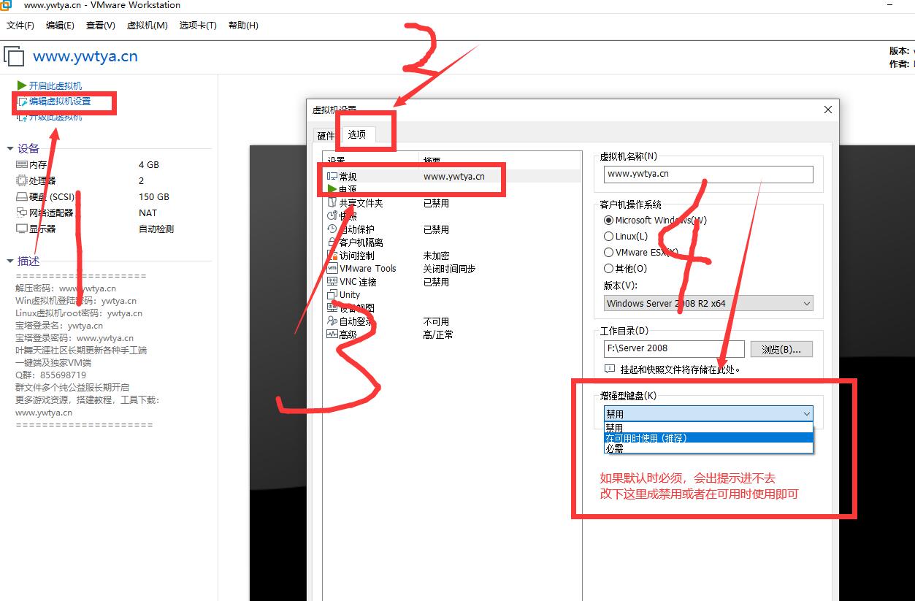Open the 文件(F) menu
915x601 pixels.
pyautogui.click(x=20, y=26)
